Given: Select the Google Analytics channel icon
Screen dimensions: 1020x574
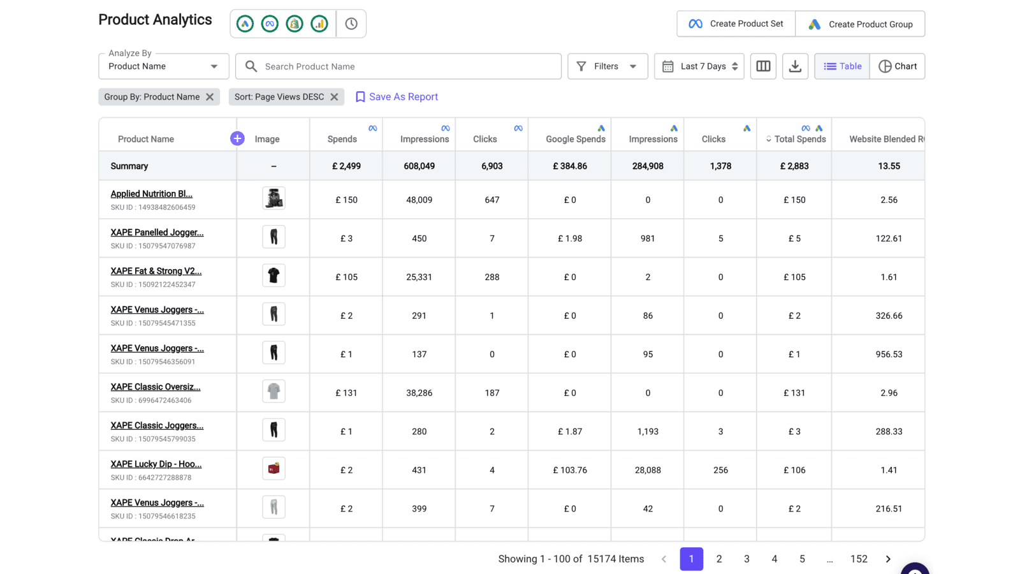Looking at the screenshot, I should pos(319,24).
